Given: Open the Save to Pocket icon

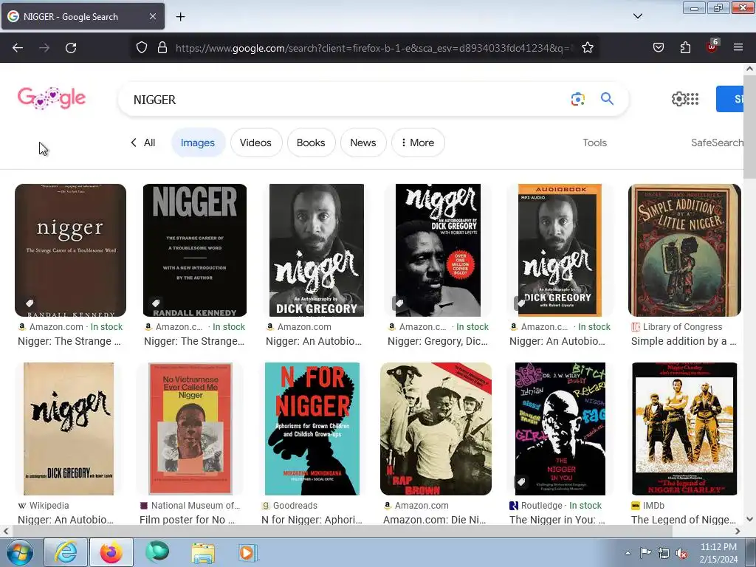Looking at the screenshot, I should pos(658,48).
